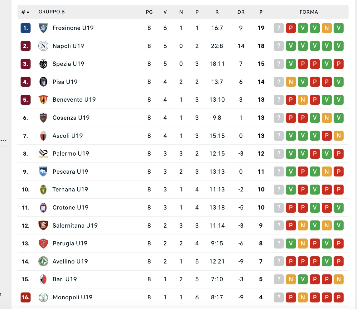
Task: Click the bold P points column header
Action: (261, 12)
